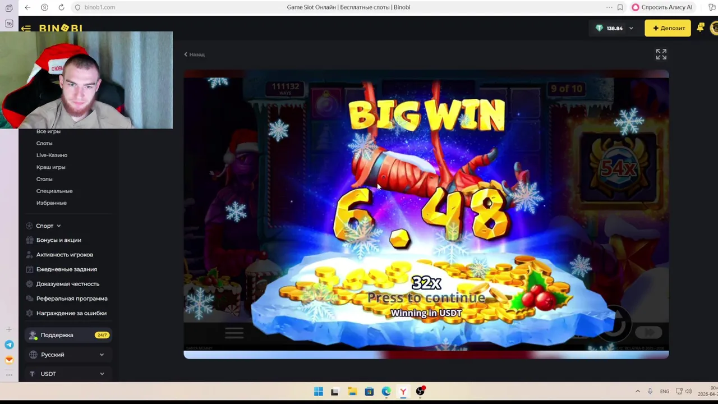Open the Yandex home button
The height and width of the screenshot is (404, 718).
pyautogui.click(x=44, y=7)
